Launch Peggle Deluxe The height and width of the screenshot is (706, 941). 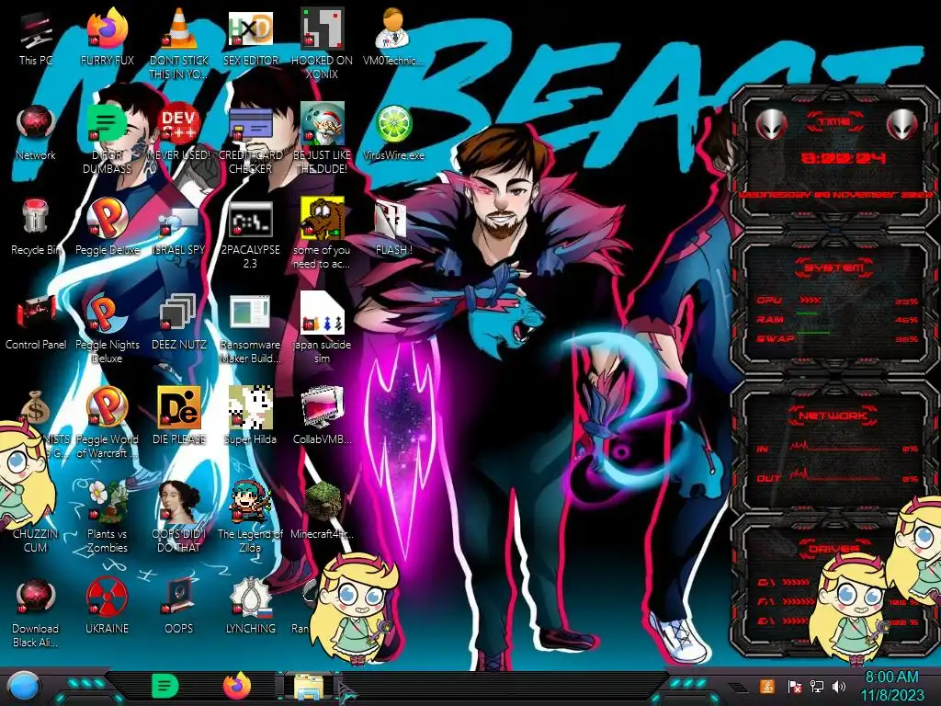(x=108, y=227)
